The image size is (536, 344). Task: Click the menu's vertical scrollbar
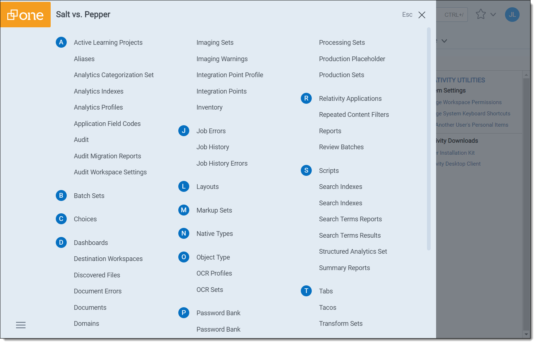[429, 138]
